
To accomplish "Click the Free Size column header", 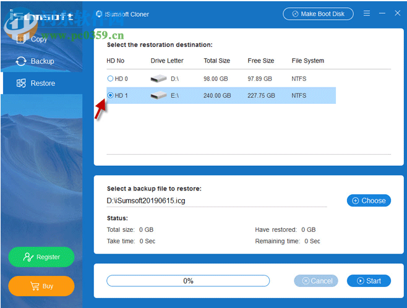I will (261, 61).
